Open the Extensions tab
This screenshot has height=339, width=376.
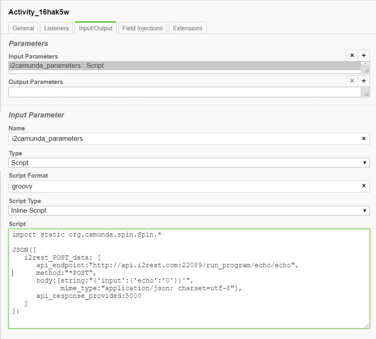[x=188, y=28]
